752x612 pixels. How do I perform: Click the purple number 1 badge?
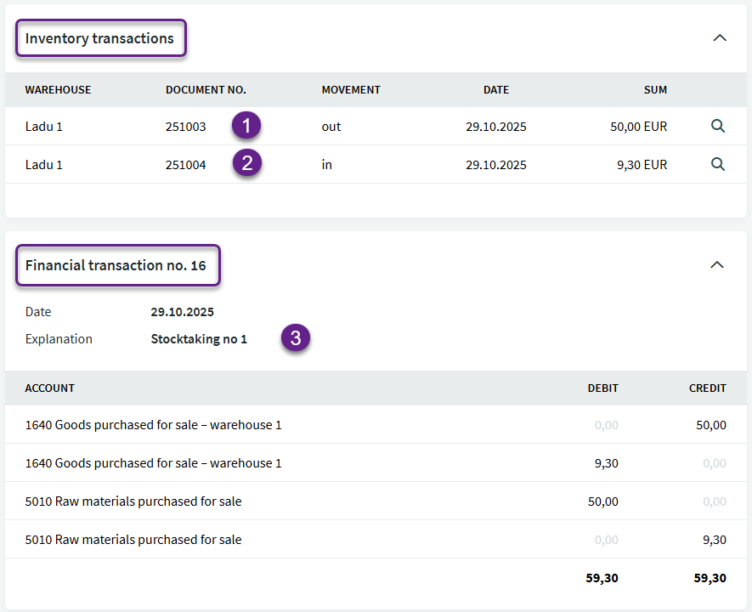click(246, 127)
